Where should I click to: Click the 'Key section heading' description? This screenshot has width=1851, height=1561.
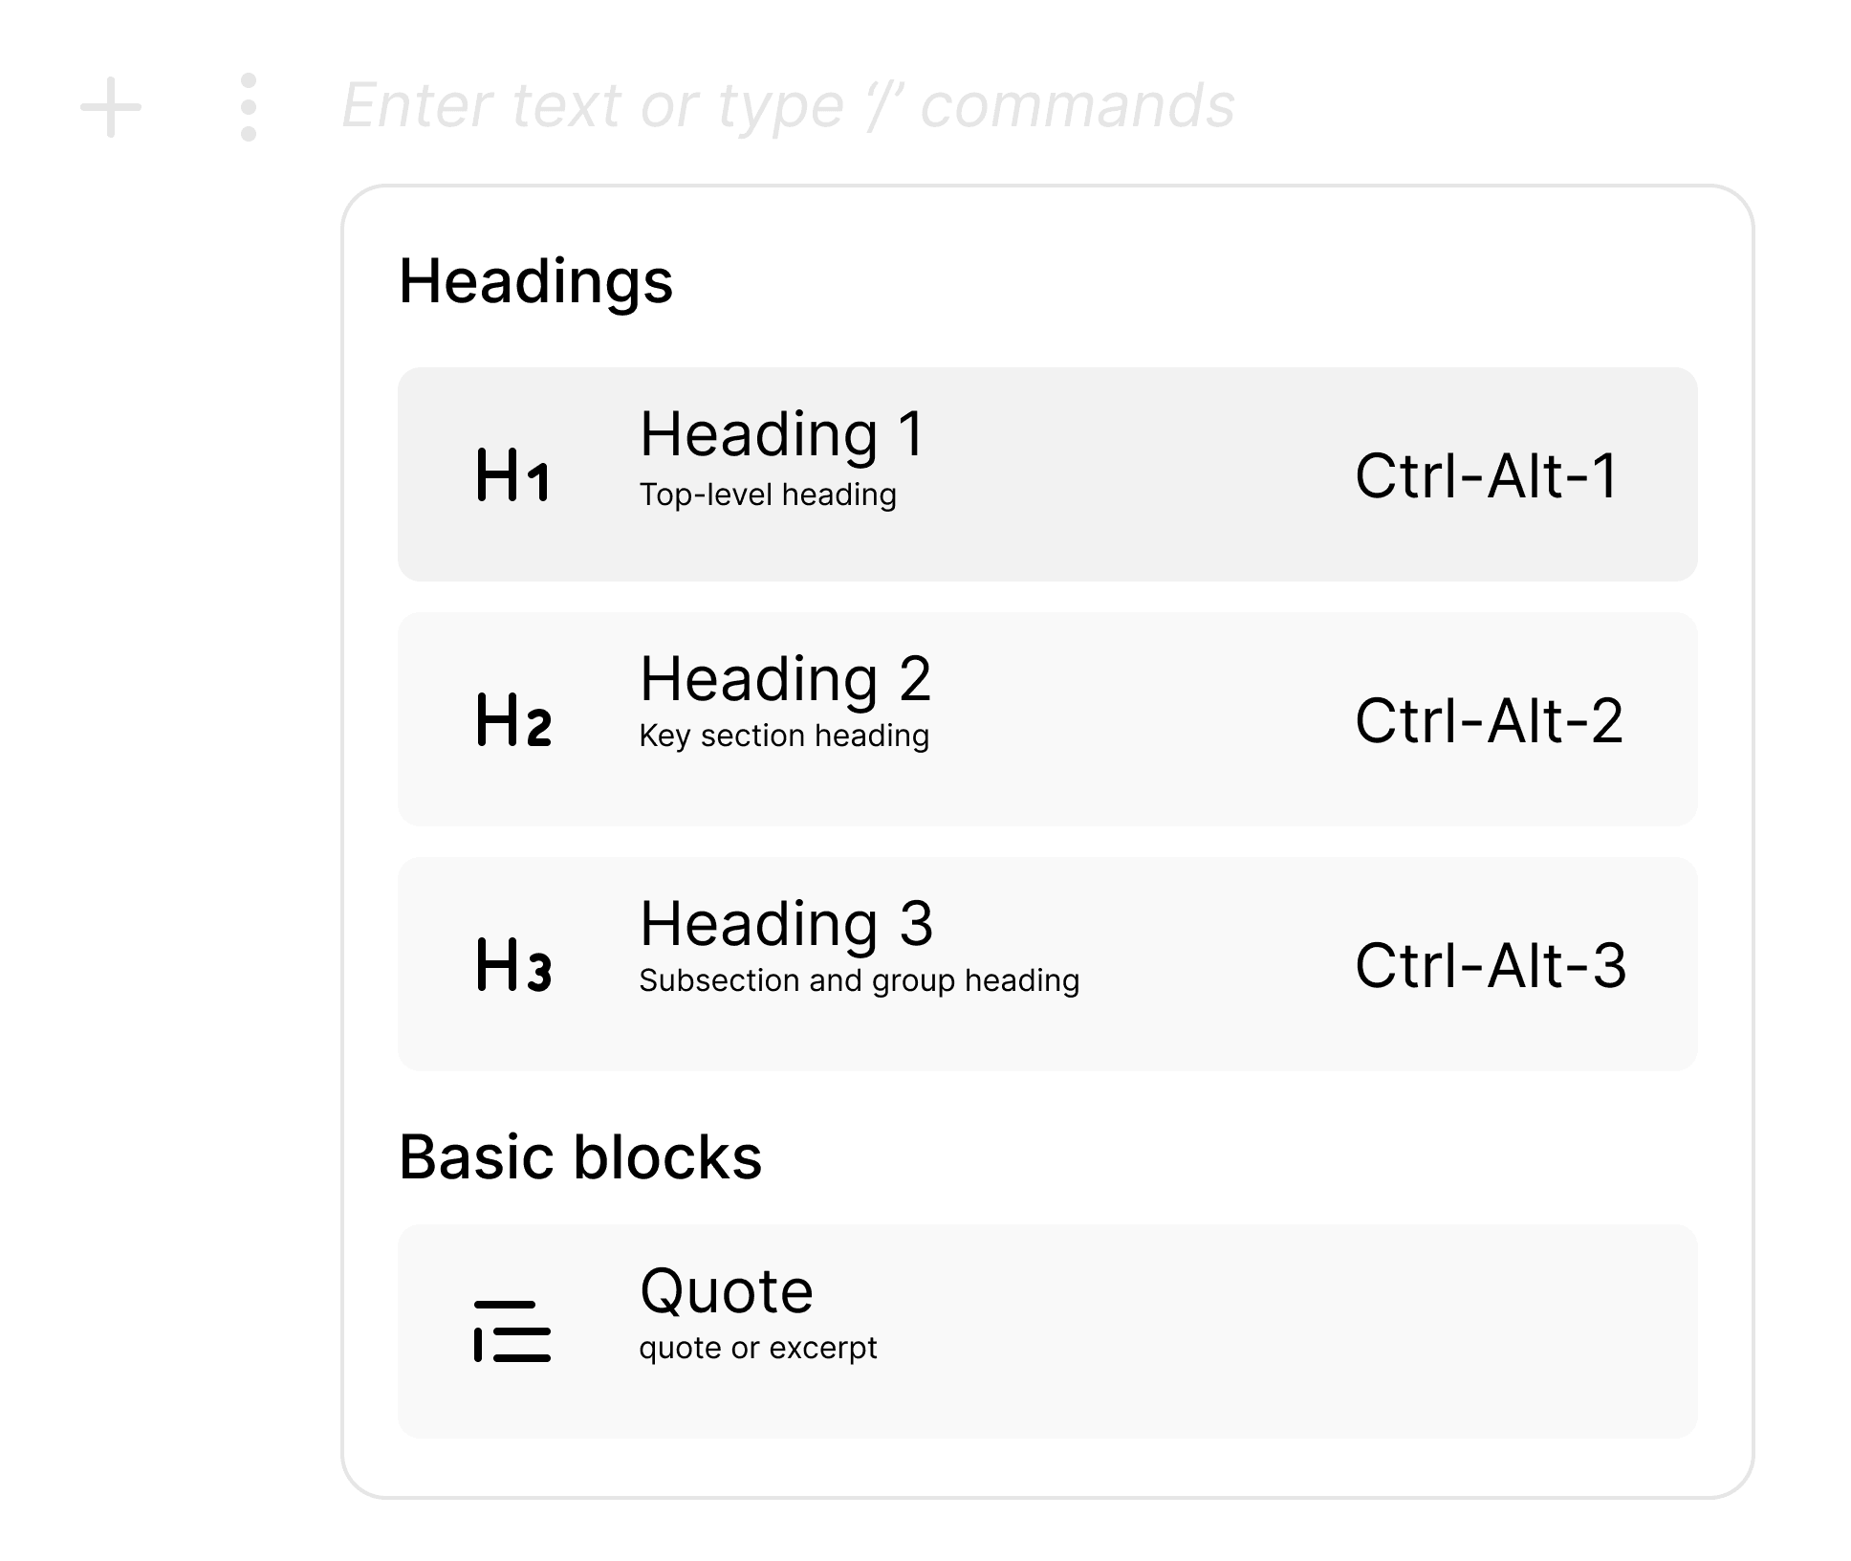(x=784, y=736)
